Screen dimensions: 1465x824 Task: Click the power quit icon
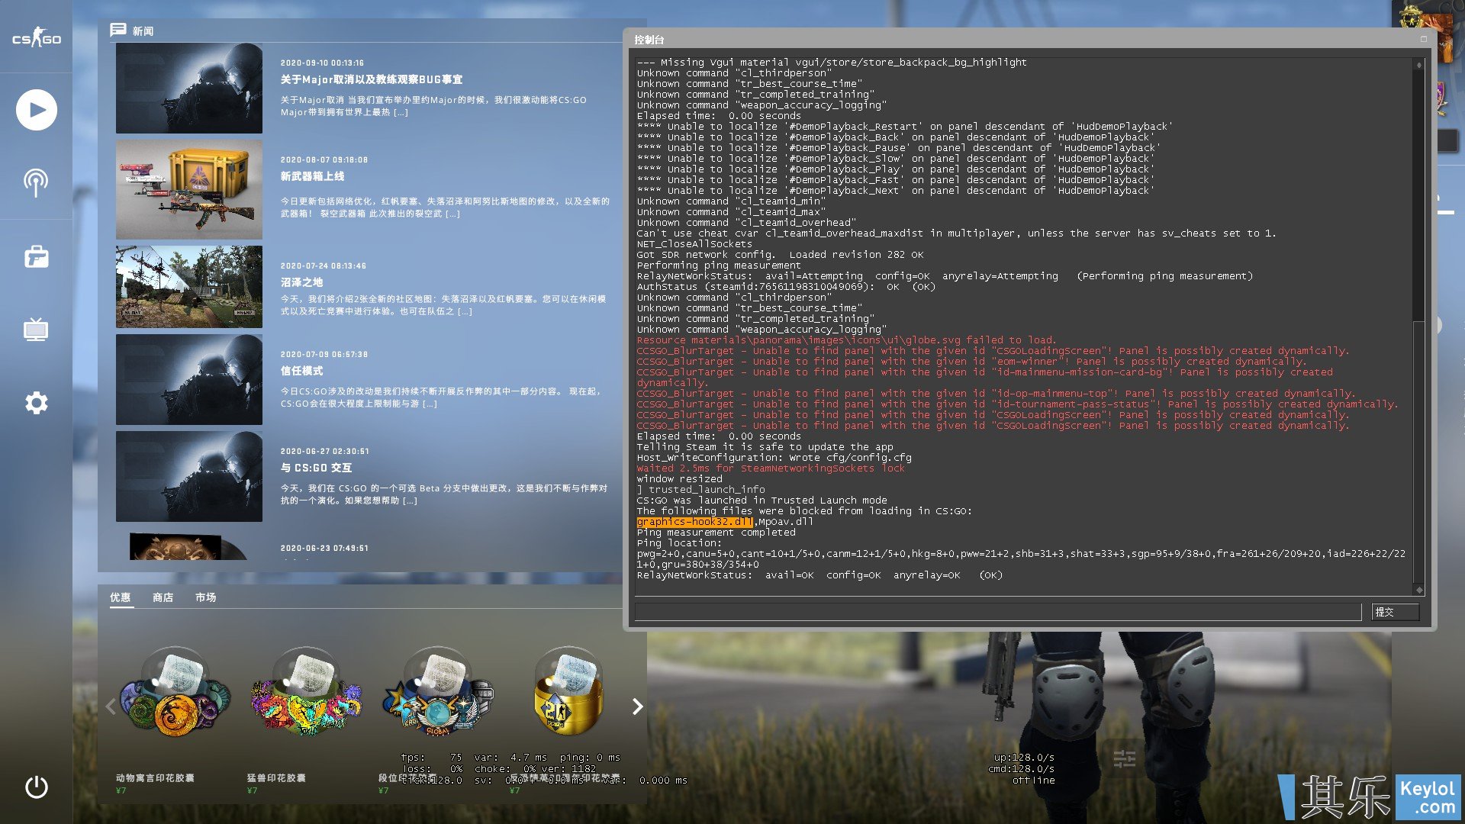tap(37, 787)
